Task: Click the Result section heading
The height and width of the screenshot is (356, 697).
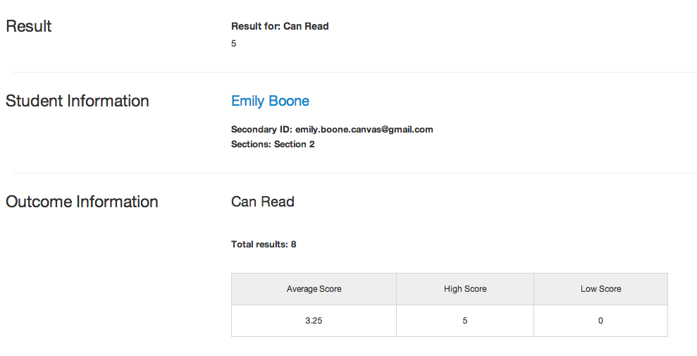Action: (28, 26)
